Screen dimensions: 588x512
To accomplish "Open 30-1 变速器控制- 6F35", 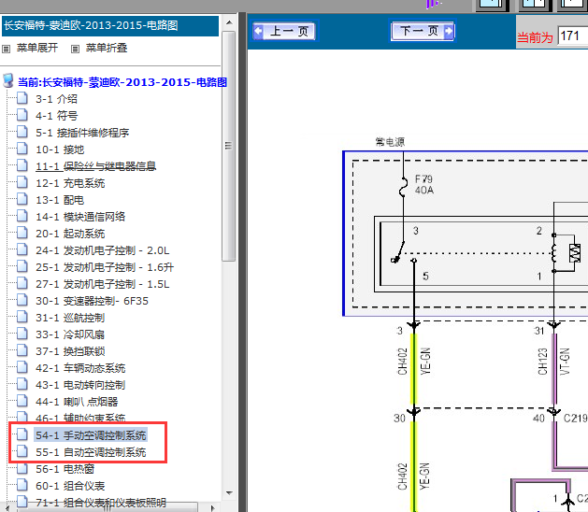I will click(x=92, y=301).
